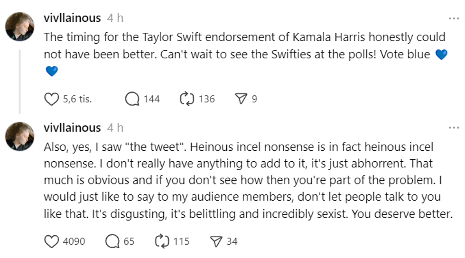Click the second post's profile avatar
Screen dimensions: 465x258
point(20,136)
